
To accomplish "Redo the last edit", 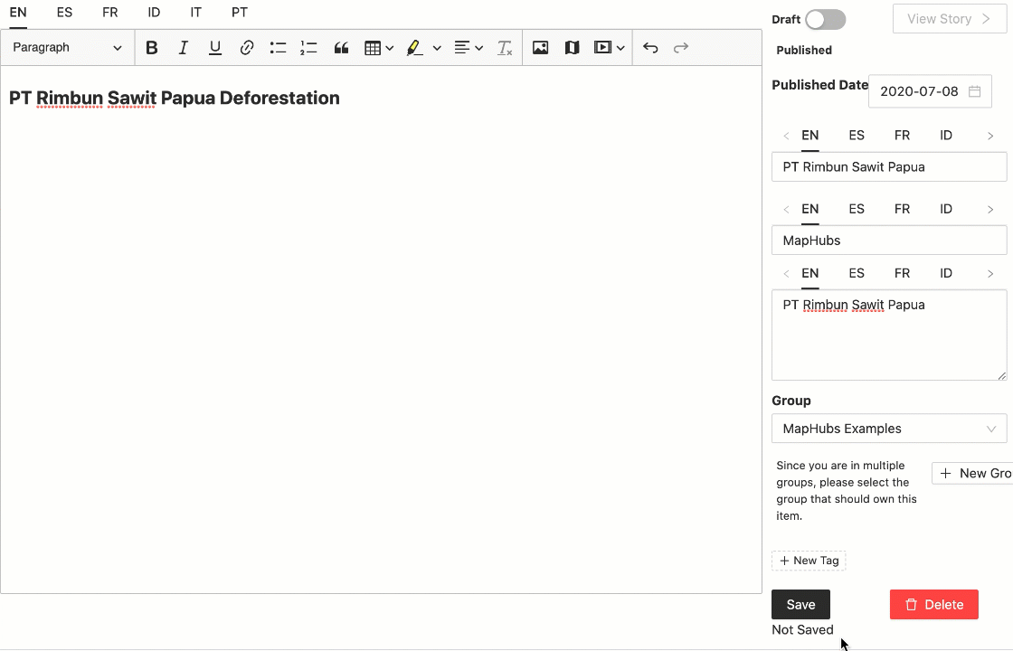I will tap(681, 48).
